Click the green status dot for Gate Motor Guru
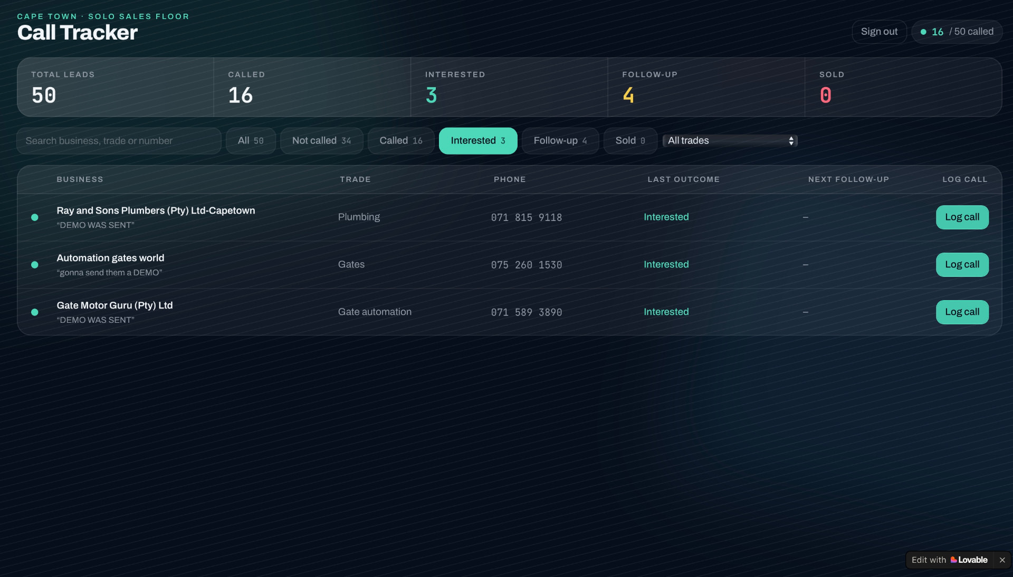 [35, 312]
